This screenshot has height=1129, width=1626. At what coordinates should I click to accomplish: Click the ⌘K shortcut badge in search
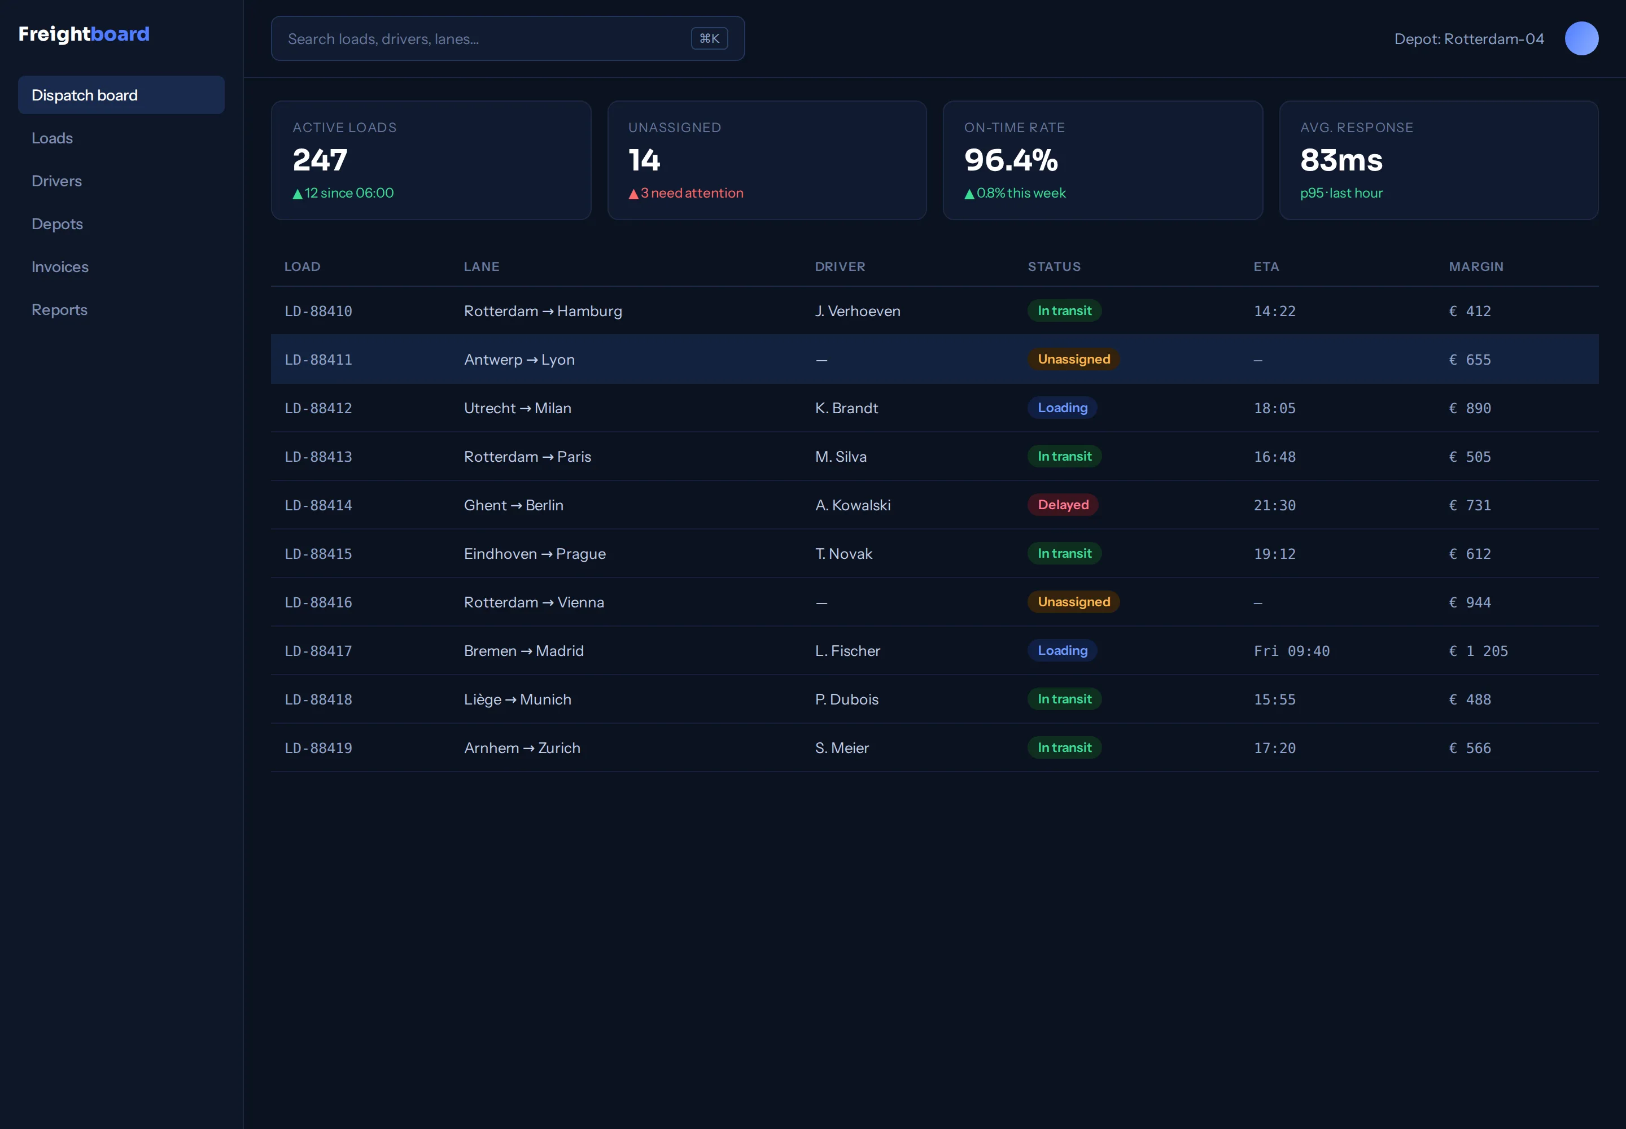pos(709,38)
